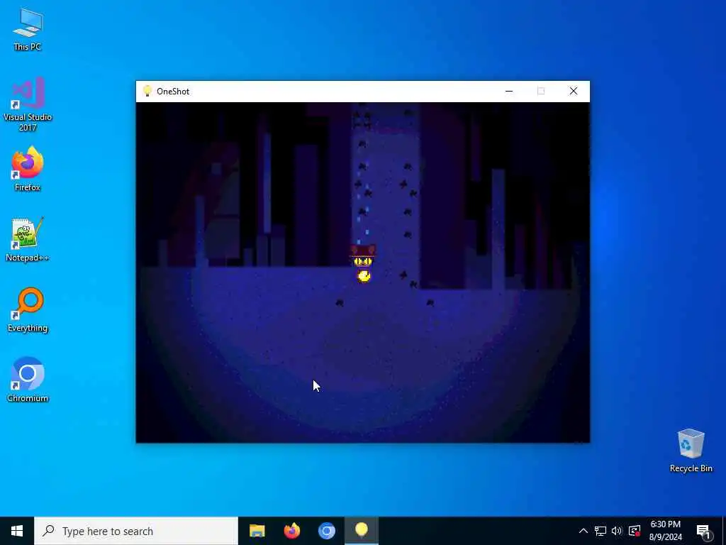The image size is (726, 545).
Task: Click the tray icon with the red dot
Action: pyautogui.click(x=635, y=531)
